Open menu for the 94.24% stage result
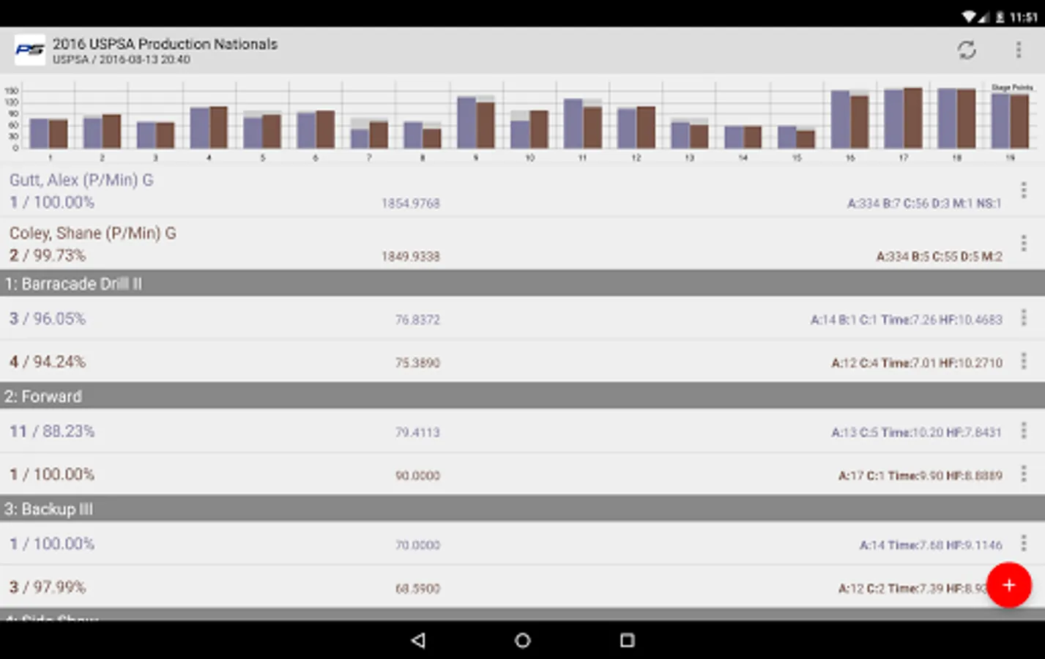Viewport: 1045px width, 659px height. 1024,361
